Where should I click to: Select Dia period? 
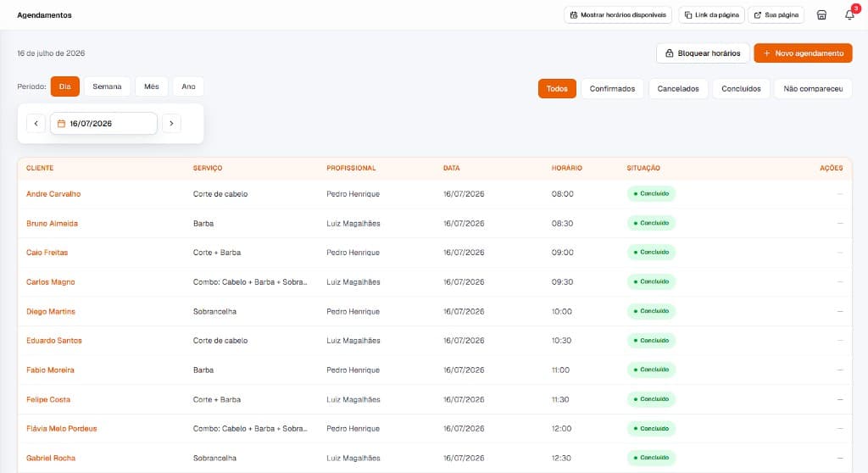[64, 86]
